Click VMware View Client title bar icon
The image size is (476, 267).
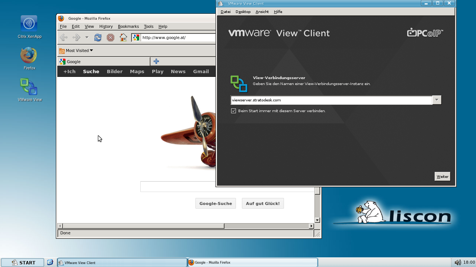pyautogui.click(x=221, y=3)
